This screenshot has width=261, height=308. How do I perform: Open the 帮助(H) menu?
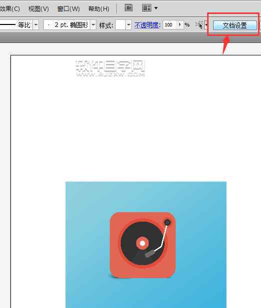[x=99, y=9]
